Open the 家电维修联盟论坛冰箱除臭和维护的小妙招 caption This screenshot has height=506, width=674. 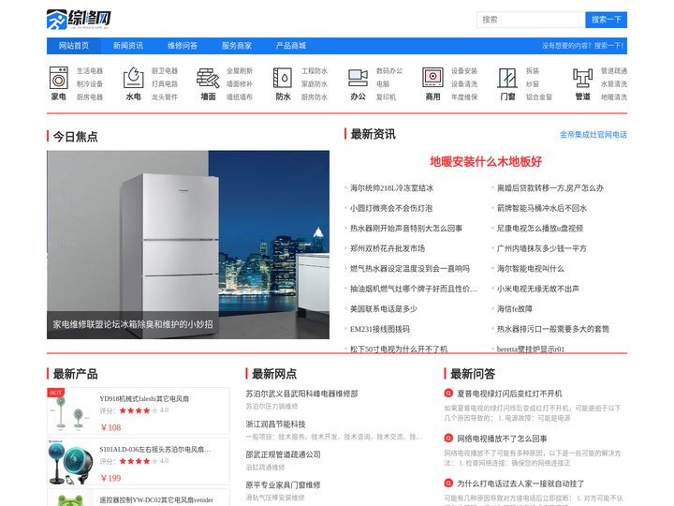coord(133,324)
